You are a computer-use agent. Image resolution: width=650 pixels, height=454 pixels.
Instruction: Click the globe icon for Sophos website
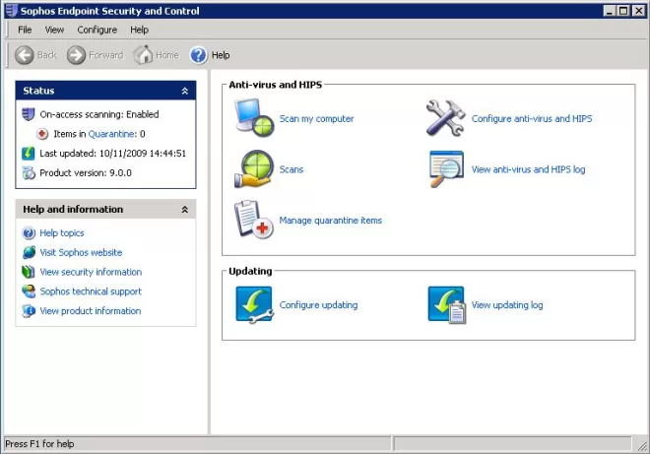pyautogui.click(x=29, y=252)
